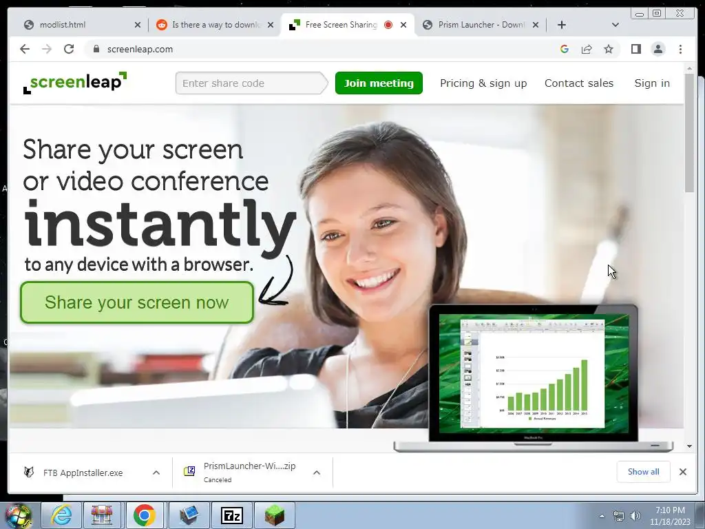Image resolution: width=705 pixels, height=529 pixels.
Task: Open the Chrome profile menu
Action: coord(657,49)
